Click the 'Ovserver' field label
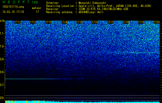Image resolution: width=162 pixels, height=103 pixels. [x=52, y=3]
